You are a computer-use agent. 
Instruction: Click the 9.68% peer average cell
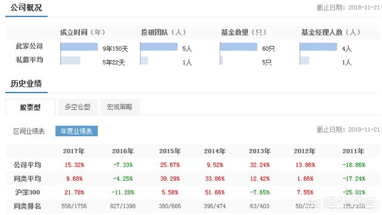click(x=74, y=179)
